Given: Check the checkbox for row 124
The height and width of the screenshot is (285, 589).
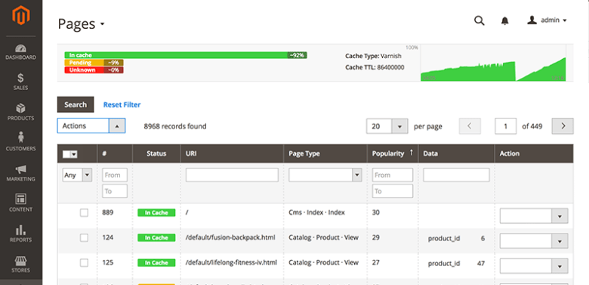Looking at the screenshot, I should (84, 237).
